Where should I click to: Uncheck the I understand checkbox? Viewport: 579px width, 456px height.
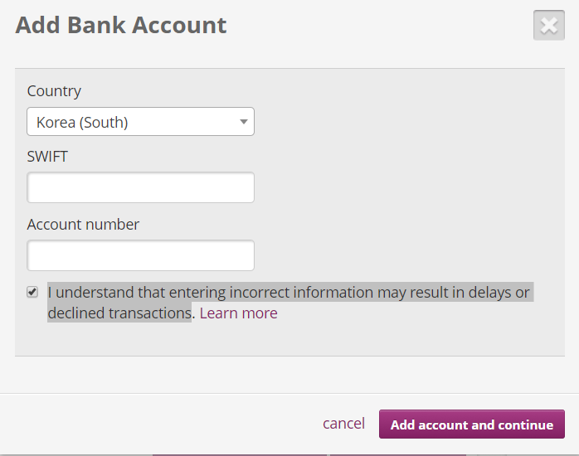pos(32,292)
